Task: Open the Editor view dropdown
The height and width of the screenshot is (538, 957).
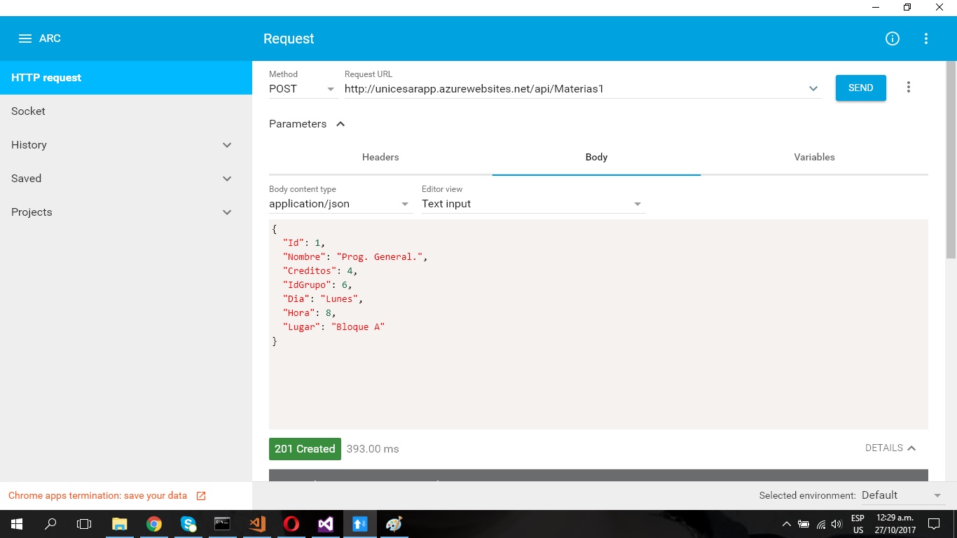Action: point(532,204)
